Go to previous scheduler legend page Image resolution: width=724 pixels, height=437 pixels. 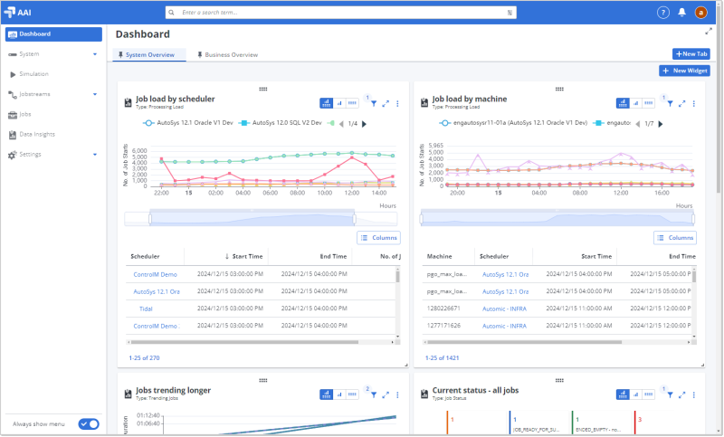342,124
